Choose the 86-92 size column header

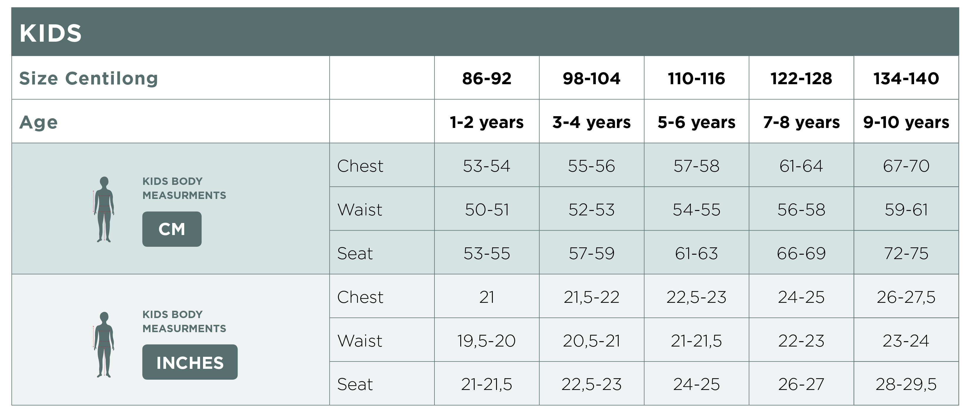coord(486,78)
